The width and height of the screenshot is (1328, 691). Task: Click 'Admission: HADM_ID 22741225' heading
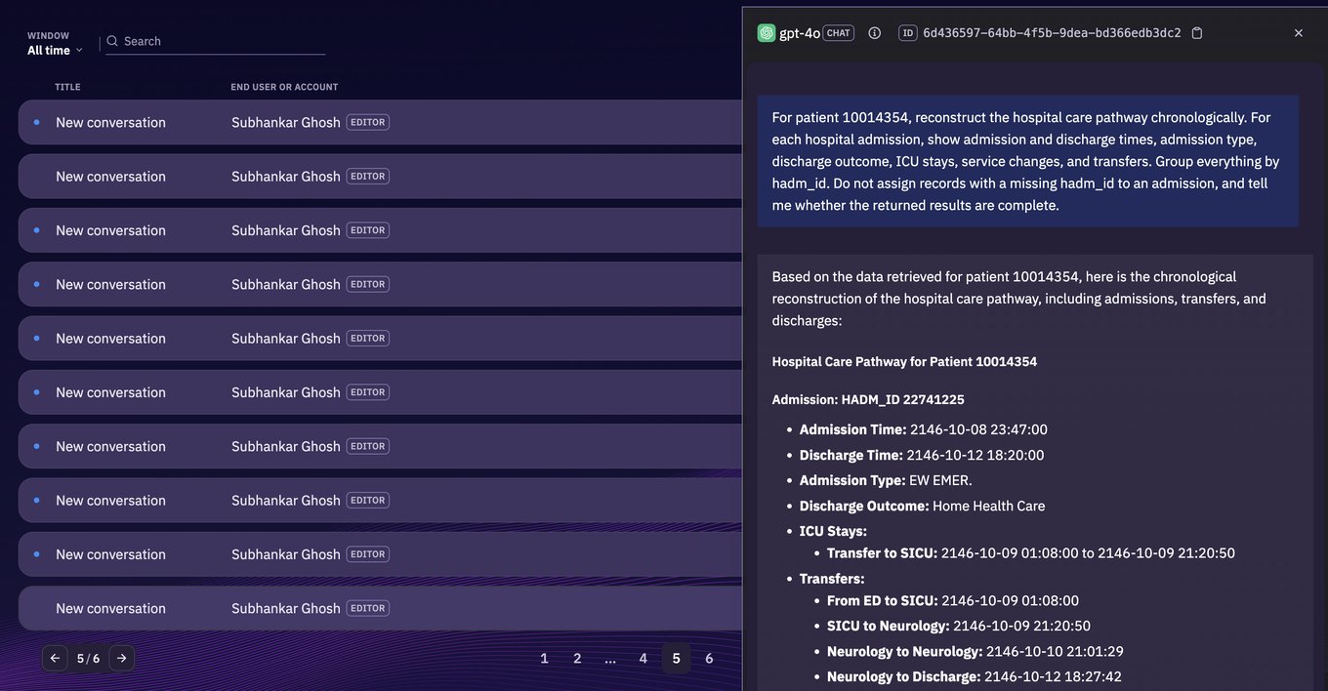[x=868, y=400]
